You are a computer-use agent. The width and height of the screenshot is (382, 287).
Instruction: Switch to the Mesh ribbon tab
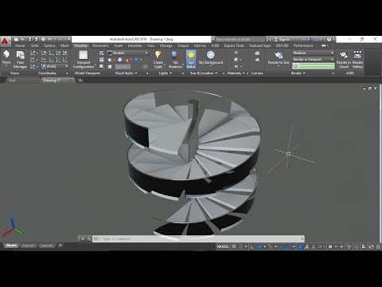tap(64, 45)
